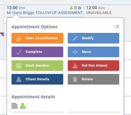Mark appointment as Complete

coord(37,52)
